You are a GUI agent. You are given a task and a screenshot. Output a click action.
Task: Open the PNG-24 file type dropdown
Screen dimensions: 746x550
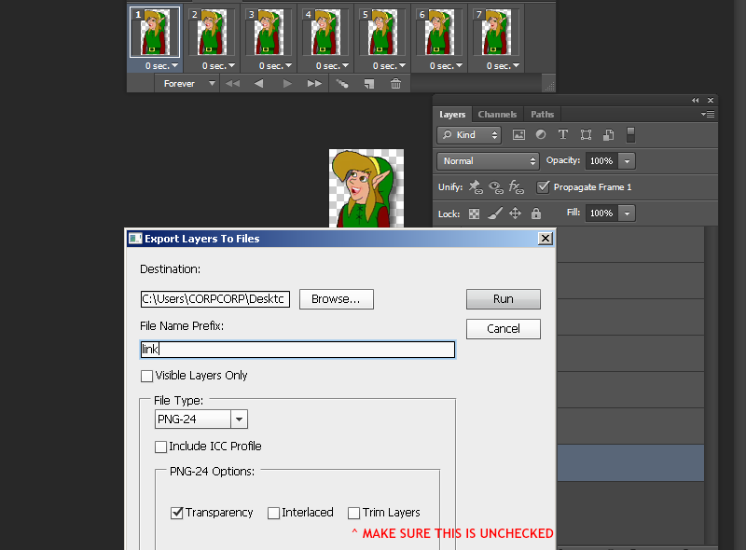pyautogui.click(x=239, y=419)
